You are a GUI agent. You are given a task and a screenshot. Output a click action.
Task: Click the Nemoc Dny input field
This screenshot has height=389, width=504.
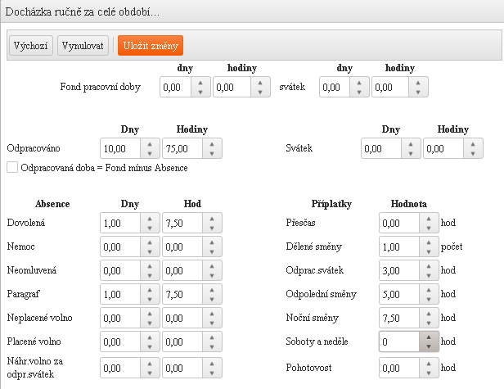point(119,246)
